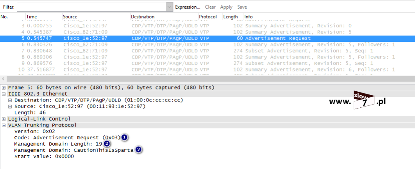Expand the Source Cisco_1e:52:97 node

pos(10,107)
